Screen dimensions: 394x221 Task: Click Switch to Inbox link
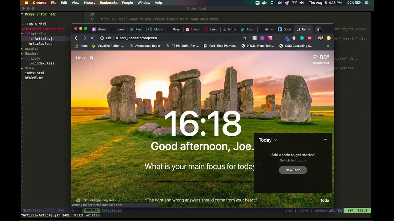click(293, 161)
